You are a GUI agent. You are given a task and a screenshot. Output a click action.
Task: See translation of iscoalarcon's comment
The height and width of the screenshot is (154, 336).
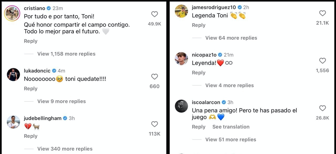pyautogui.click(x=231, y=127)
